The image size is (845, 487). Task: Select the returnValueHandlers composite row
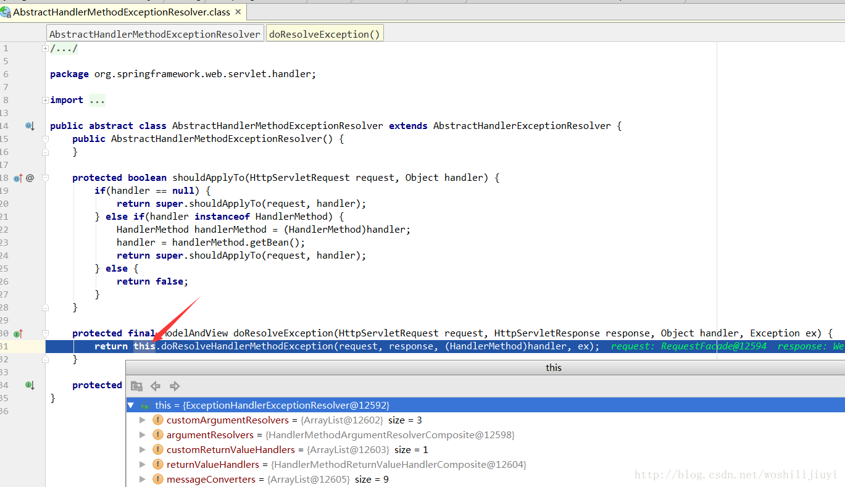tap(485, 465)
